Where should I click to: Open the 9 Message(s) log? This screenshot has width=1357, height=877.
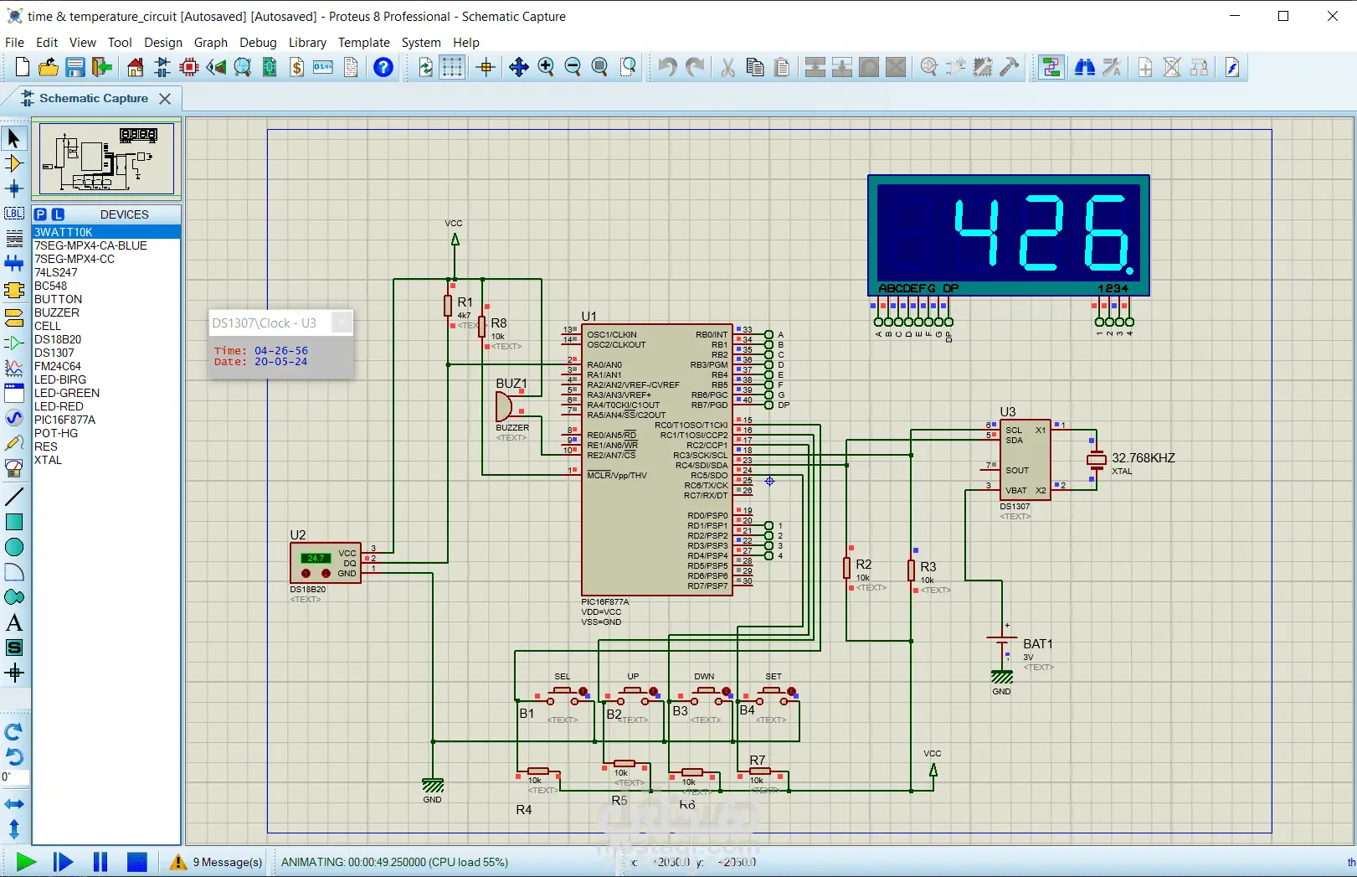pos(217,862)
